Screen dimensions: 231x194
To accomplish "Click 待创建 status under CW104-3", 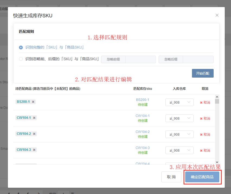I will point(143,153).
